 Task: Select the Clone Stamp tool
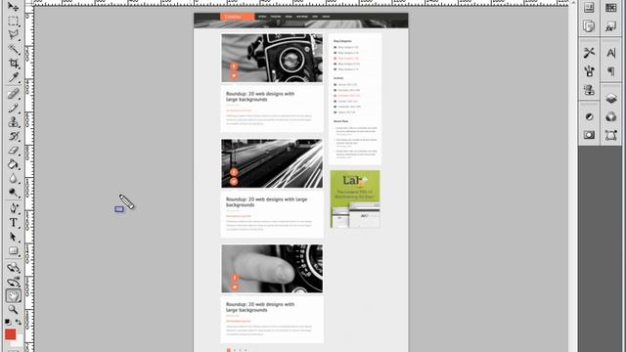[13, 121]
